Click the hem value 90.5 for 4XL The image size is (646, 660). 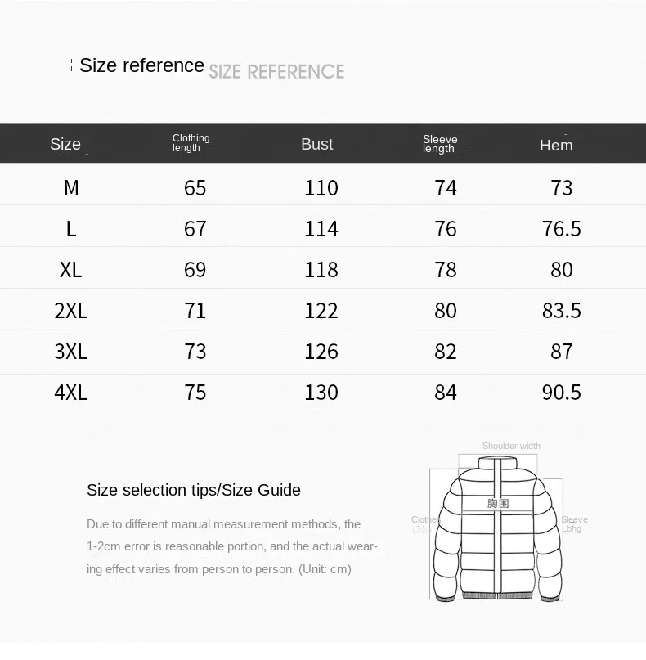click(x=562, y=393)
